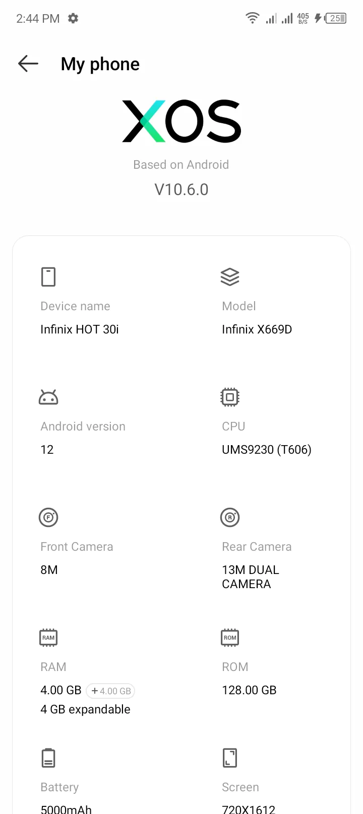
Task: Tap the device name phone icon
Action: point(48,277)
